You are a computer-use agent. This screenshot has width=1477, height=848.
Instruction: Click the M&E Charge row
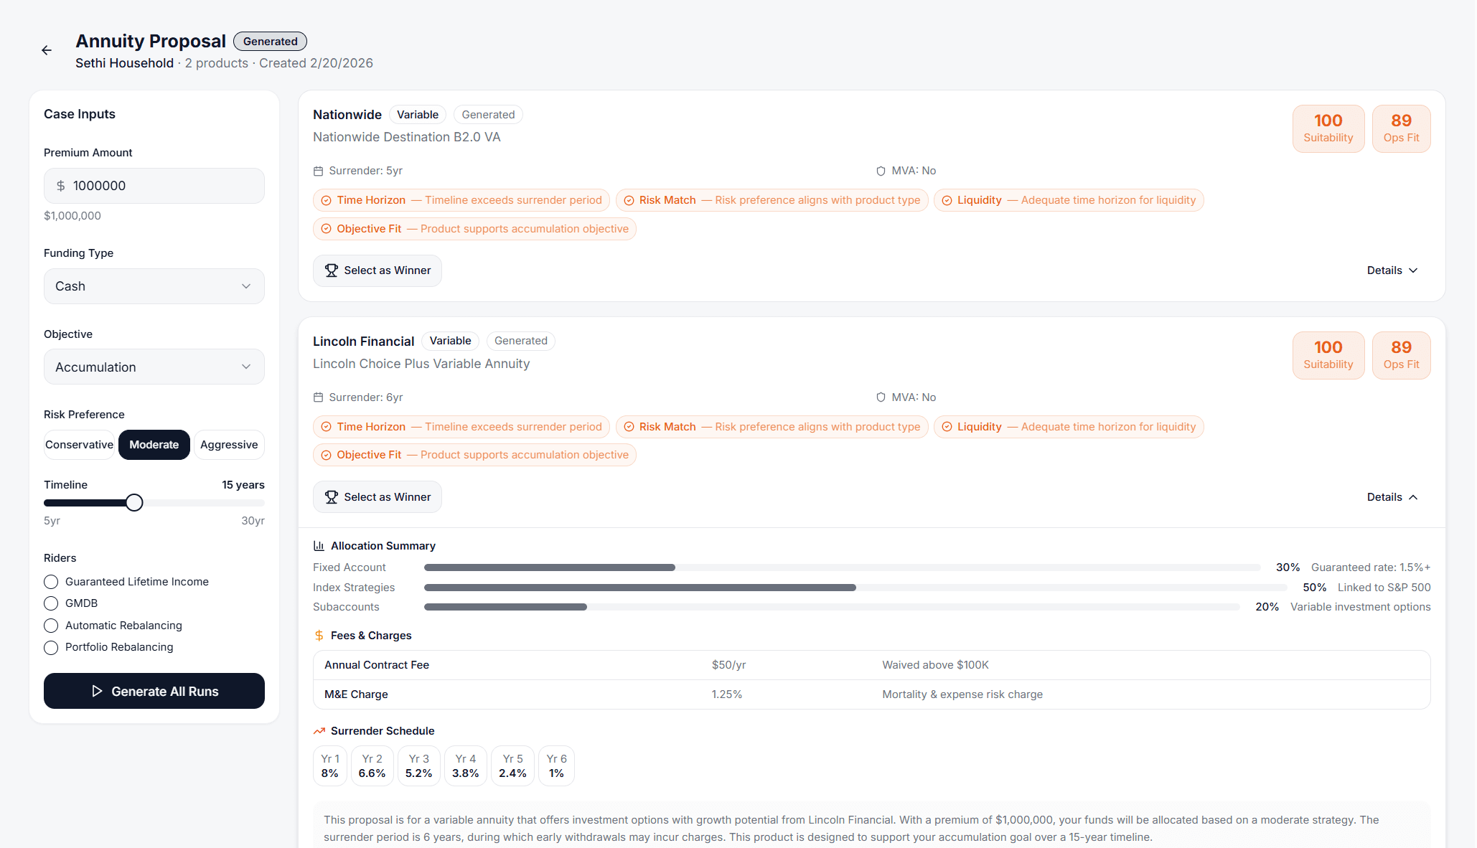[872, 694]
